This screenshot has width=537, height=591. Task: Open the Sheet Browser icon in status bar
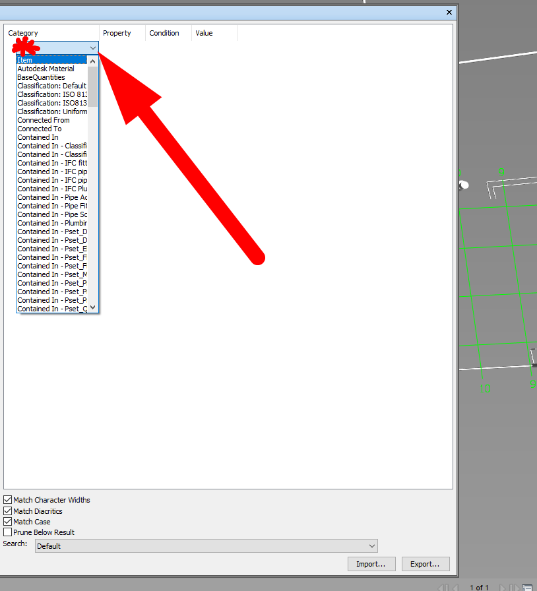(527, 588)
